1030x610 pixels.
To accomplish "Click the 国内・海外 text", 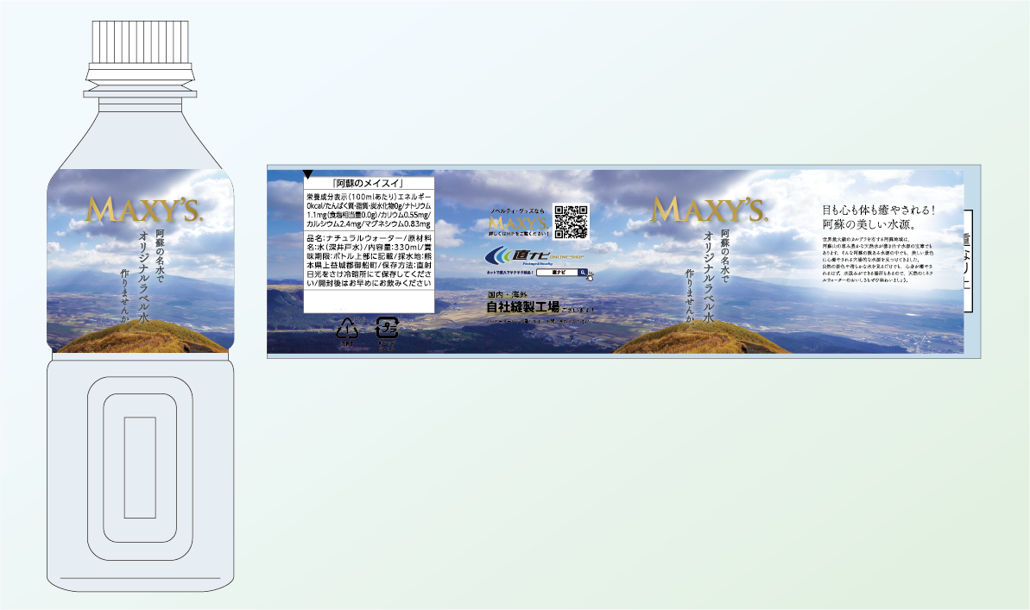I will (507, 295).
